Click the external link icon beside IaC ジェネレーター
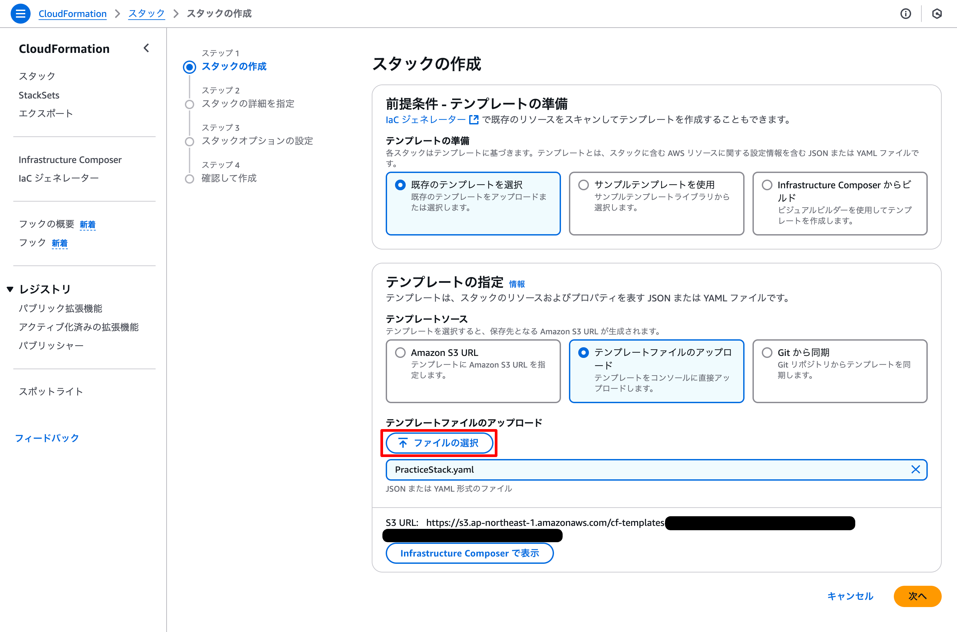Screen dimensions: 957x632 tap(474, 119)
